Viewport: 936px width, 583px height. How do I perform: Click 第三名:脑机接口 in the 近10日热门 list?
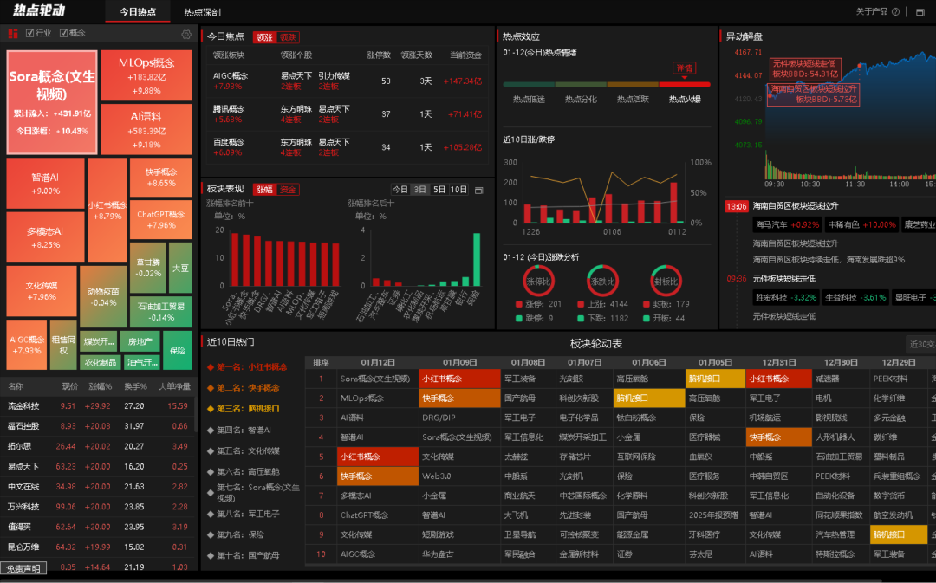[x=248, y=409]
